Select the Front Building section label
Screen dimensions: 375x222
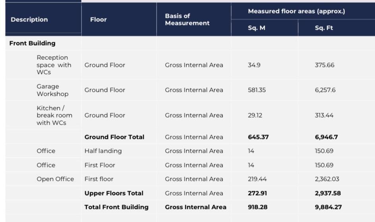coord(32,43)
